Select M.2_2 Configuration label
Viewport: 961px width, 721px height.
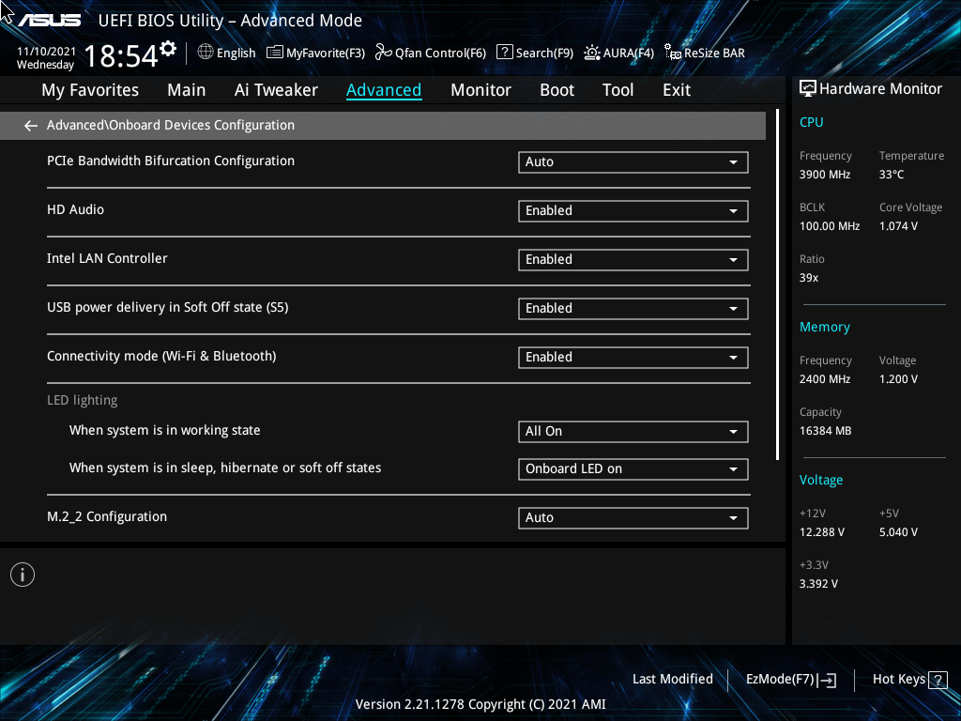107,517
